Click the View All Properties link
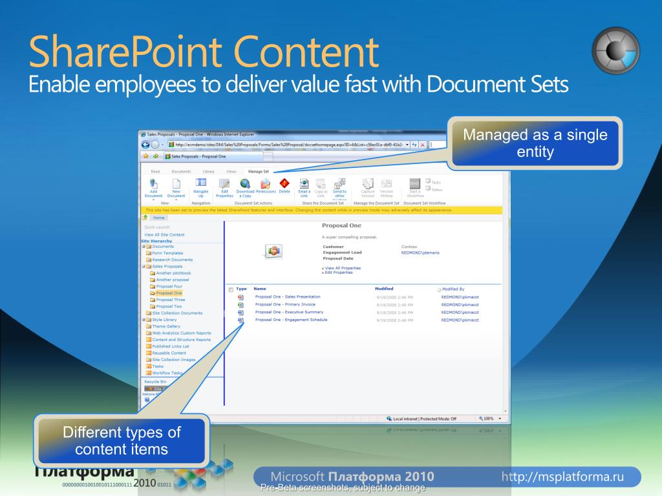Viewport: 662px width, 496px height. pos(343,268)
